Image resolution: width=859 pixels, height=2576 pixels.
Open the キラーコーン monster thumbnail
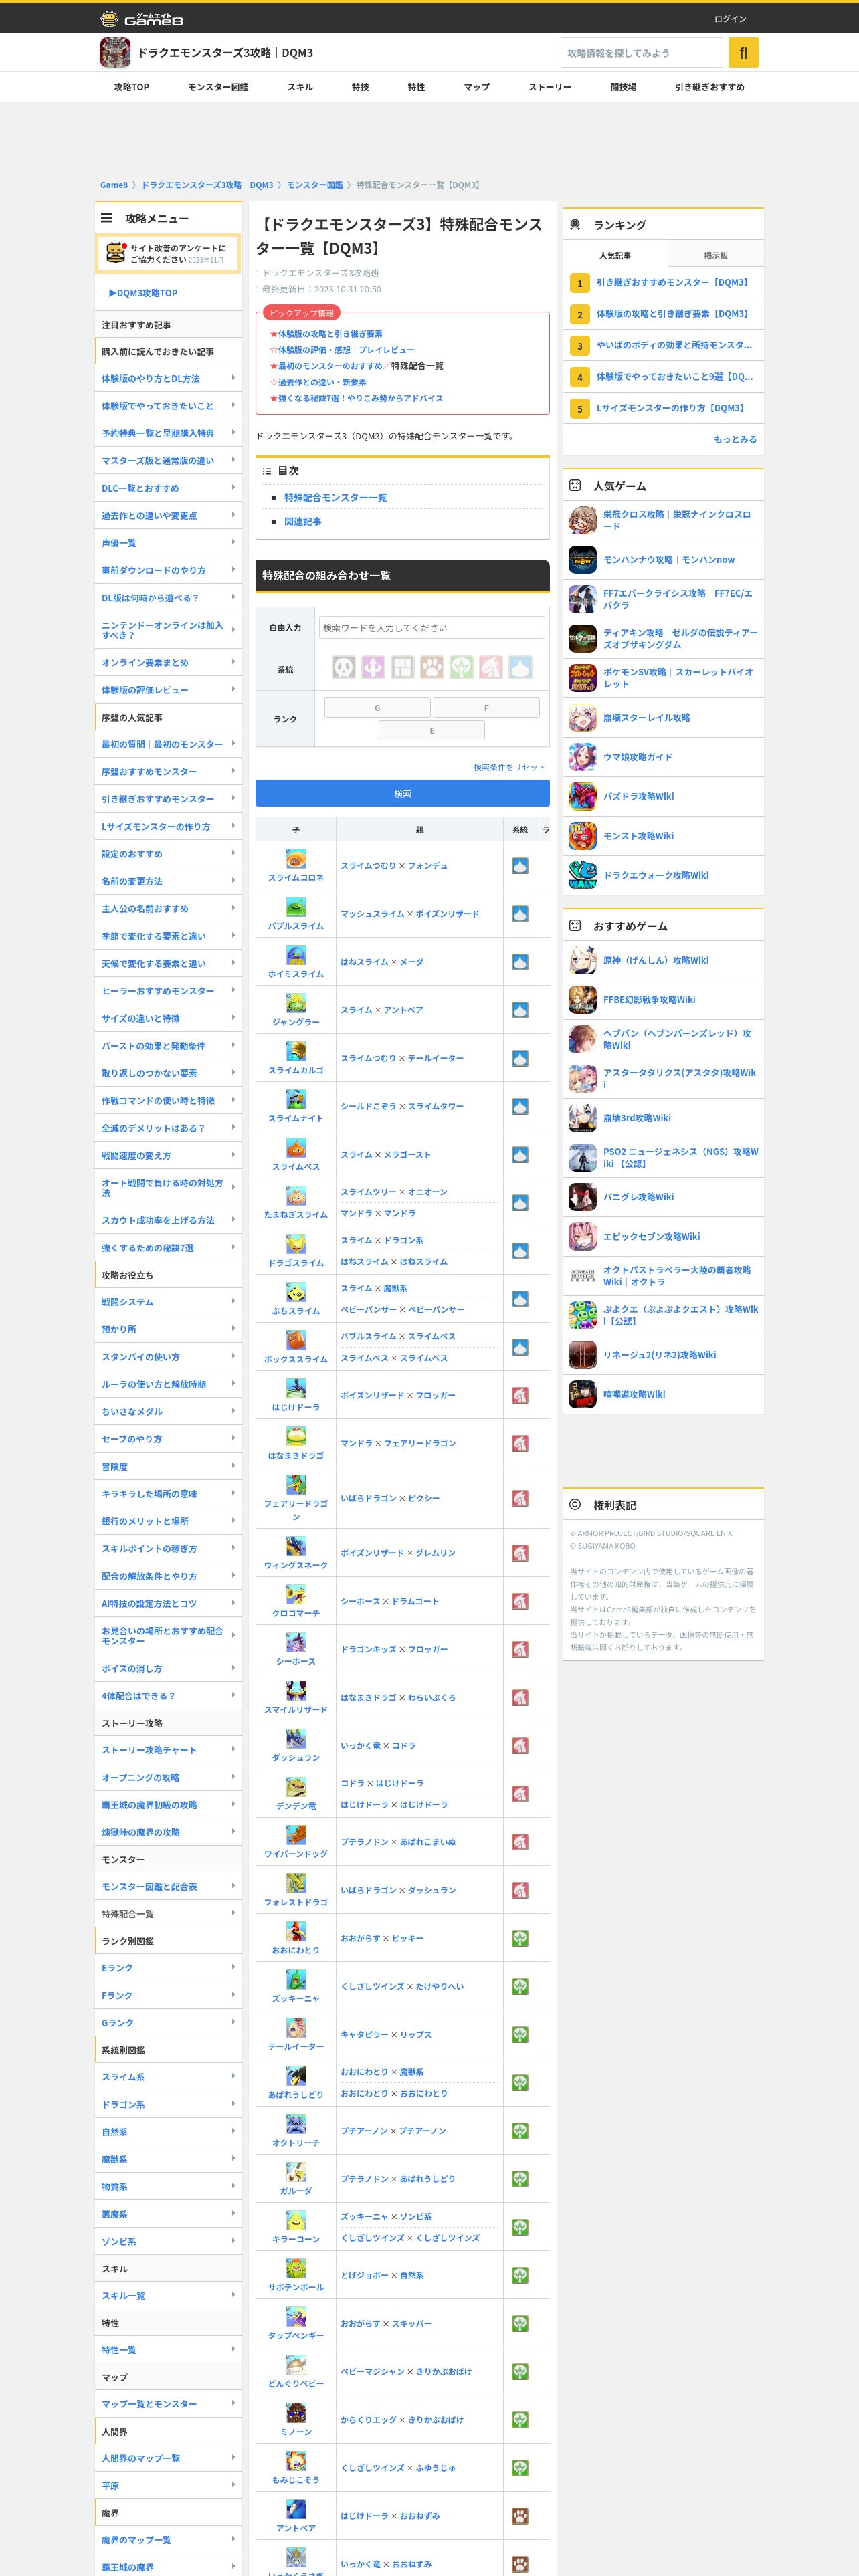tap(296, 2220)
